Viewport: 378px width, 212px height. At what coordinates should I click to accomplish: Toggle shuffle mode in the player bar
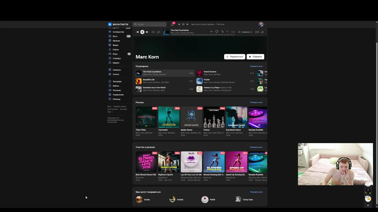(153, 32)
